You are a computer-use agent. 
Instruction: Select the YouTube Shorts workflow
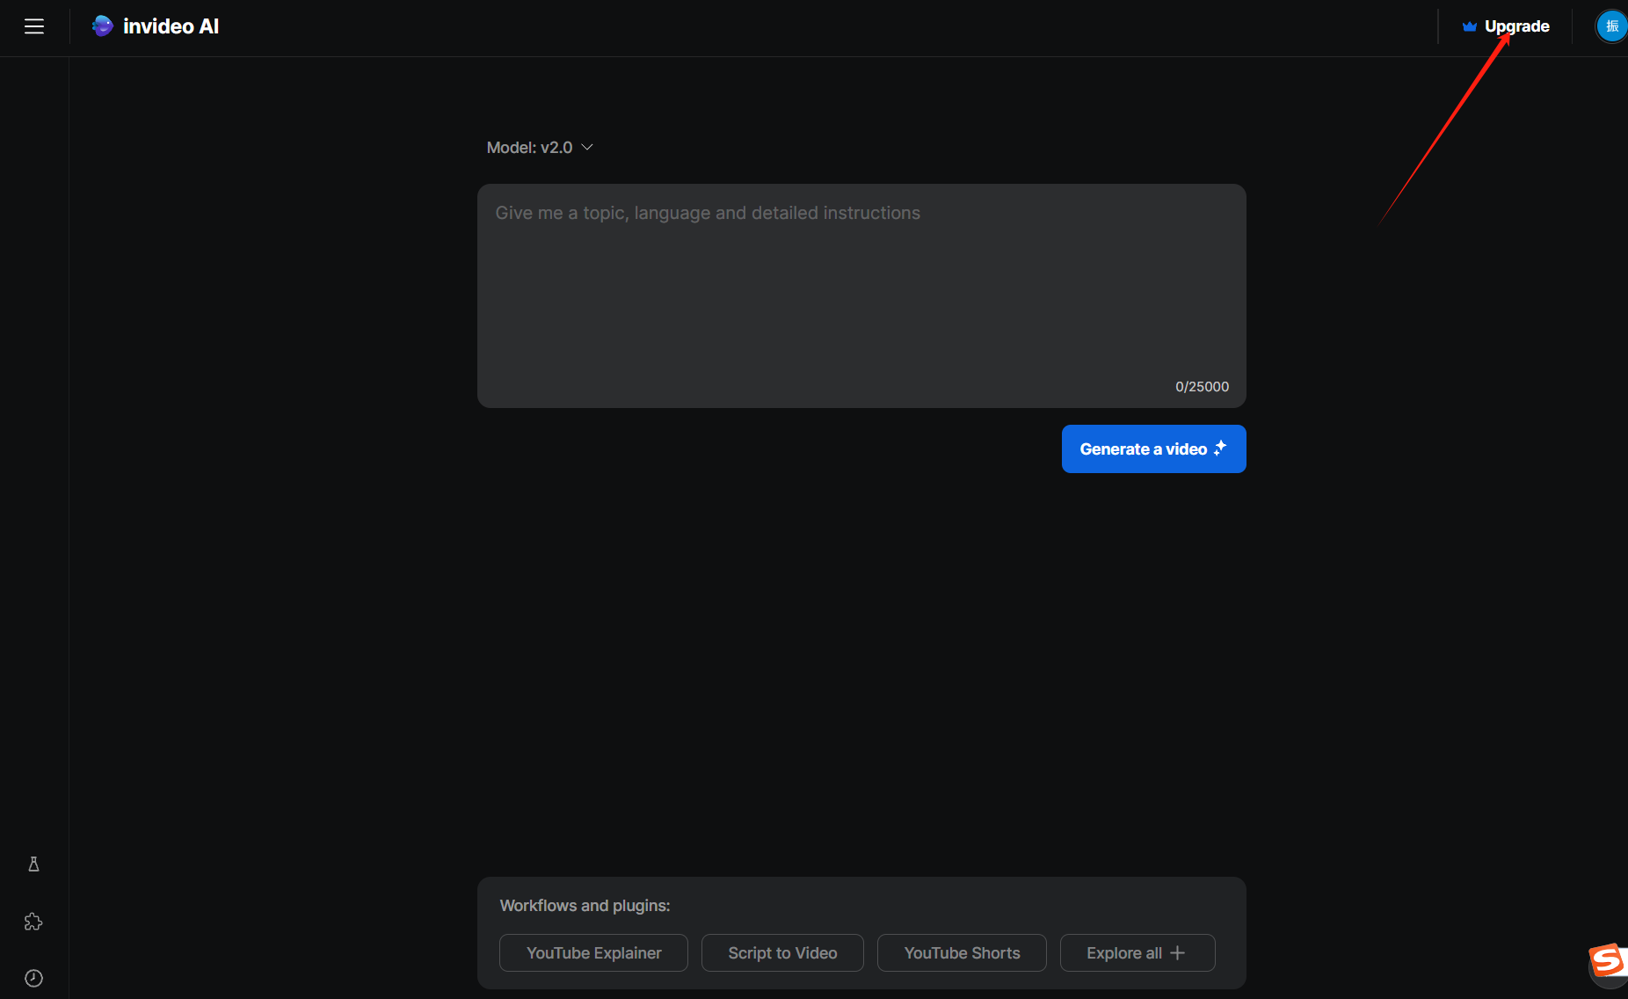pyautogui.click(x=962, y=953)
